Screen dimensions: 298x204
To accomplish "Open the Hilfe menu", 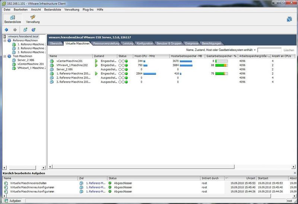I will coord(100,10).
